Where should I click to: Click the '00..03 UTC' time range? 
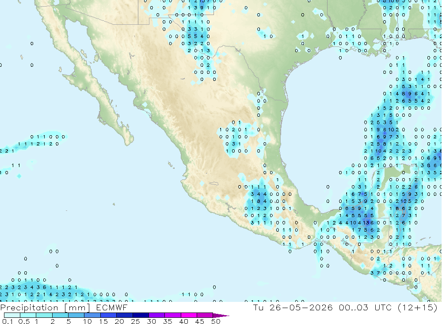tap(366, 307)
